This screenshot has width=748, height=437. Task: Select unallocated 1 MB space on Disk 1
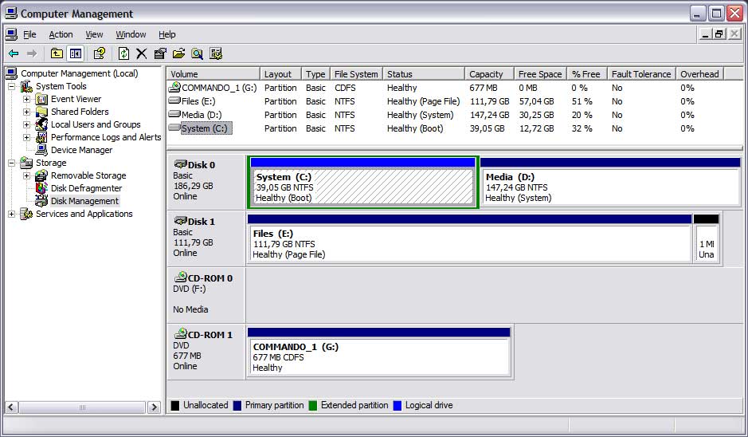(706, 238)
